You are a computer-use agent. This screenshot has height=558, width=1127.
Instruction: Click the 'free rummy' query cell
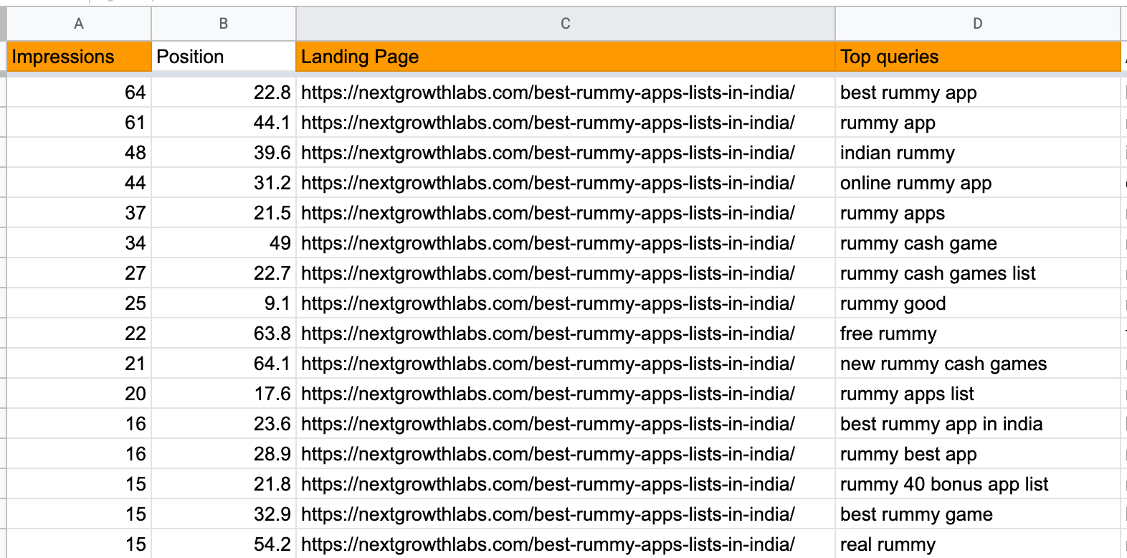point(978,334)
